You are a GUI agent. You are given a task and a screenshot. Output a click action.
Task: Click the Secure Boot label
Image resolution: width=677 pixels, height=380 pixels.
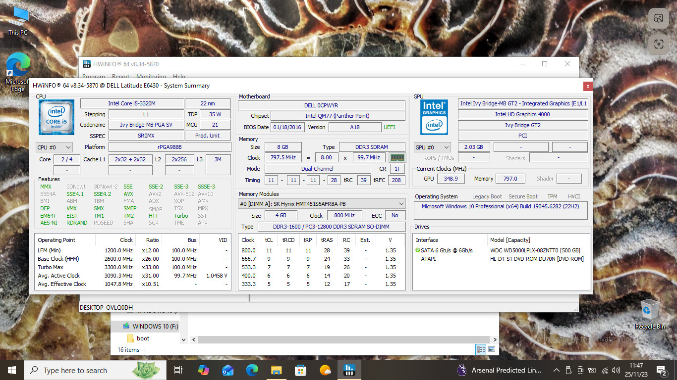(523, 196)
